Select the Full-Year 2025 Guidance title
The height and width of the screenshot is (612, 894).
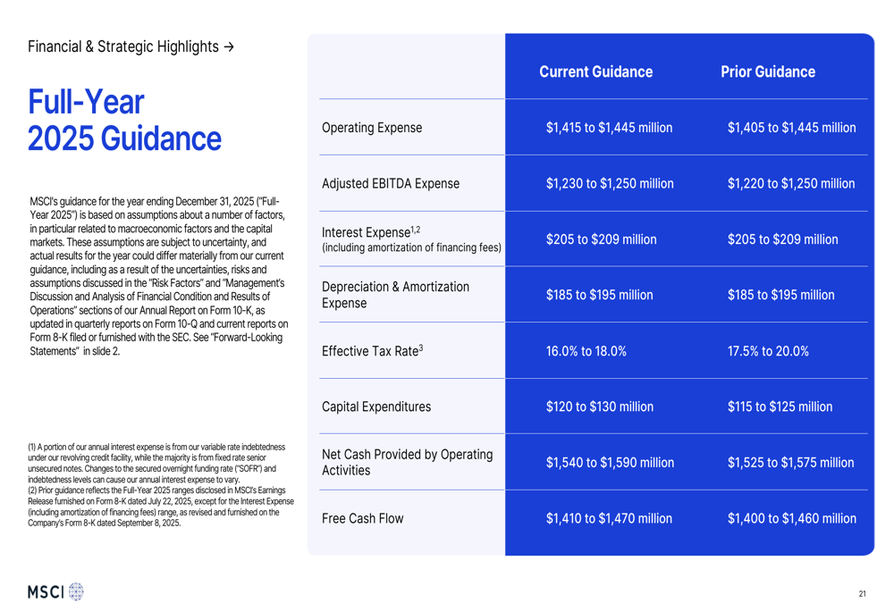124,121
